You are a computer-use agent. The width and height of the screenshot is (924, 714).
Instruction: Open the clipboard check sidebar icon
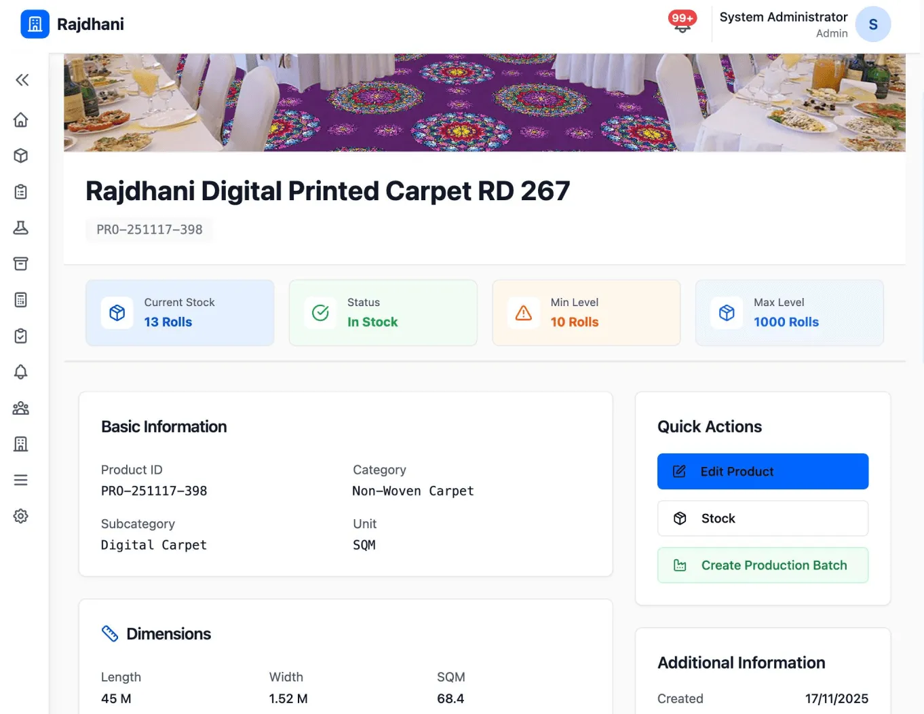21,336
